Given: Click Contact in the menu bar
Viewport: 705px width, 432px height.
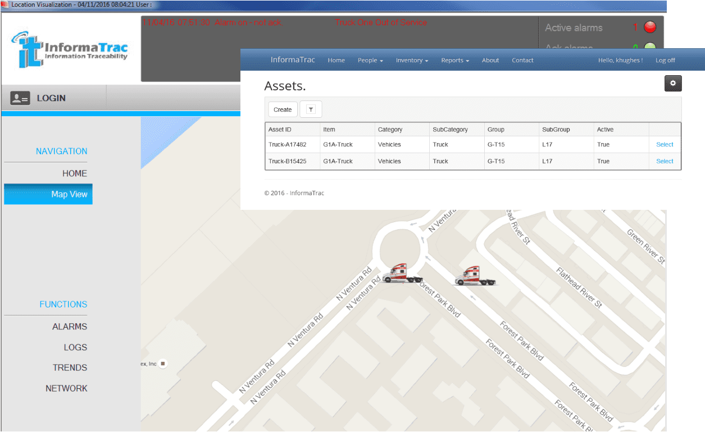Looking at the screenshot, I should pyautogui.click(x=522, y=60).
